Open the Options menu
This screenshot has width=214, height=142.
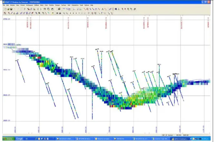click(87, 5)
